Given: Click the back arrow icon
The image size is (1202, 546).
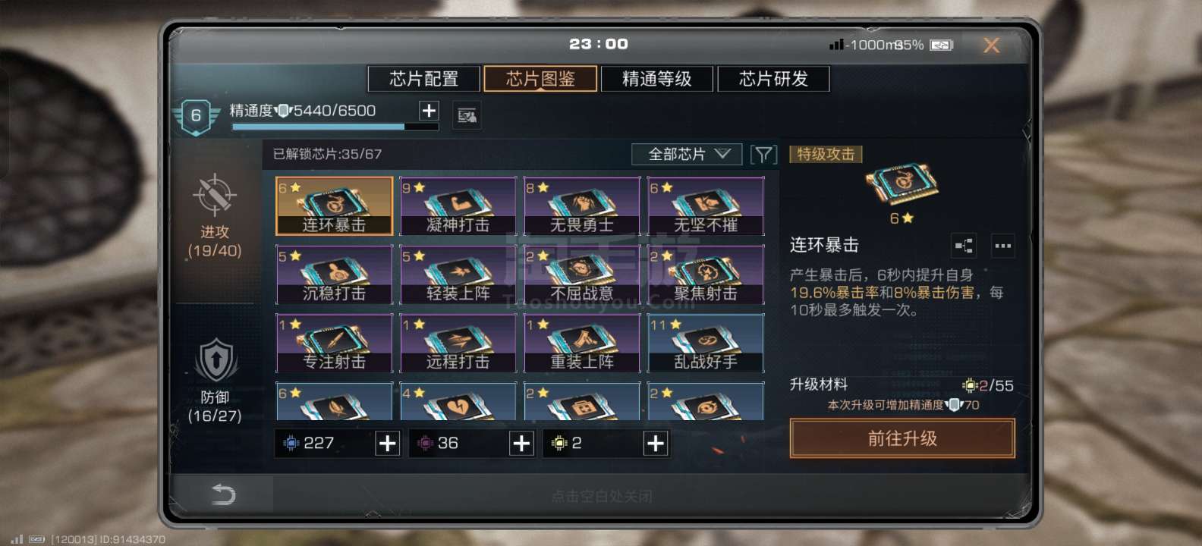Looking at the screenshot, I should coord(223,494).
